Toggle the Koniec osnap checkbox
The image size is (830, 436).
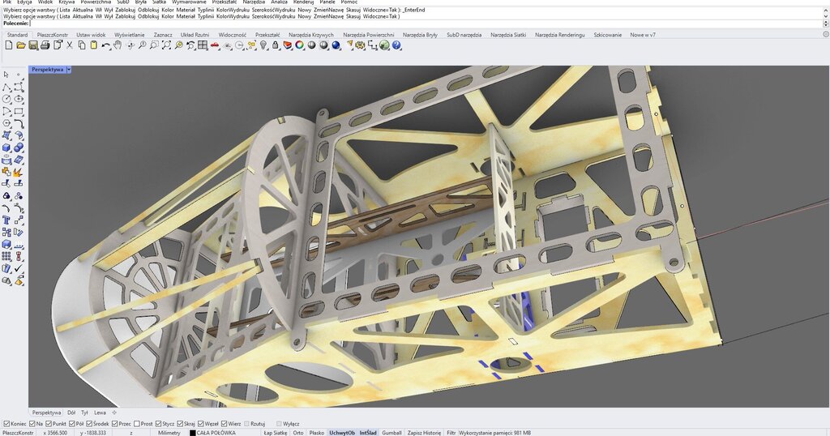[x=7, y=423]
